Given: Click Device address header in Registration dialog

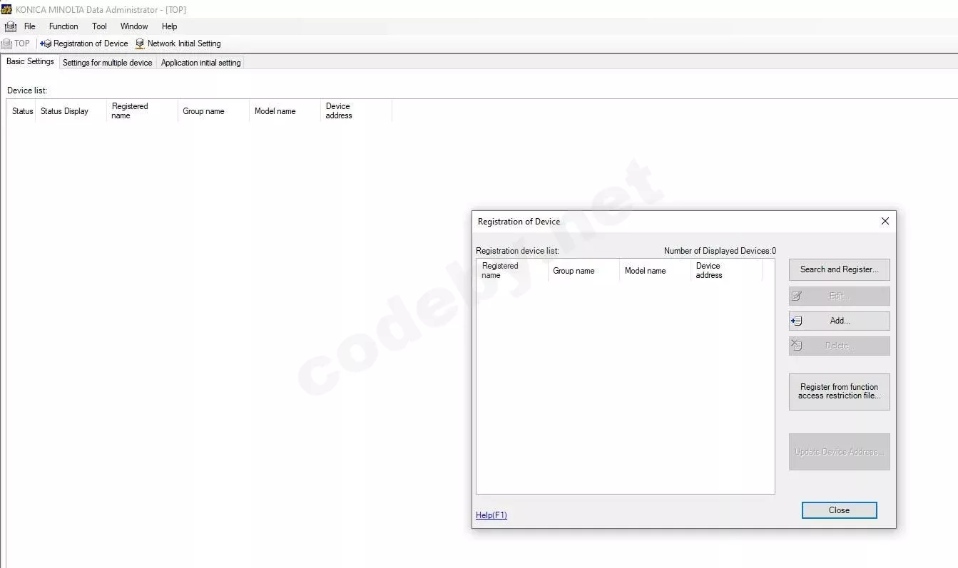Looking at the screenshot, I should pos(726,271).
